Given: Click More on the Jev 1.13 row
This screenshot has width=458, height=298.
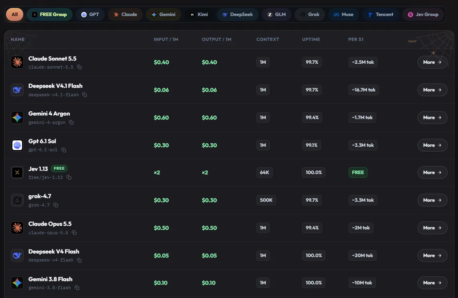Looking at the screenshot, I should click(432, 172).
